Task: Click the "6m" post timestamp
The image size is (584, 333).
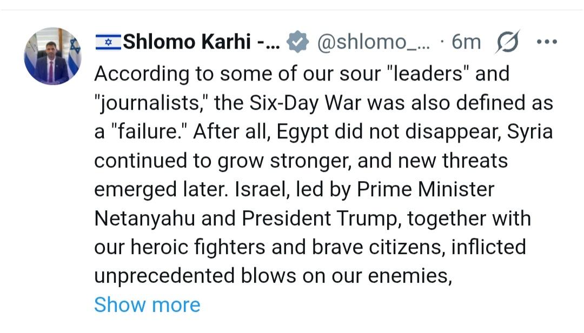Action: point(466,42)
